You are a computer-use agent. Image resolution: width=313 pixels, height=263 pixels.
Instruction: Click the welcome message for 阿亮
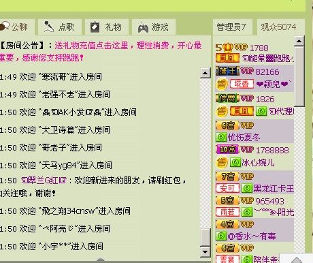click(x=55, y=229)
